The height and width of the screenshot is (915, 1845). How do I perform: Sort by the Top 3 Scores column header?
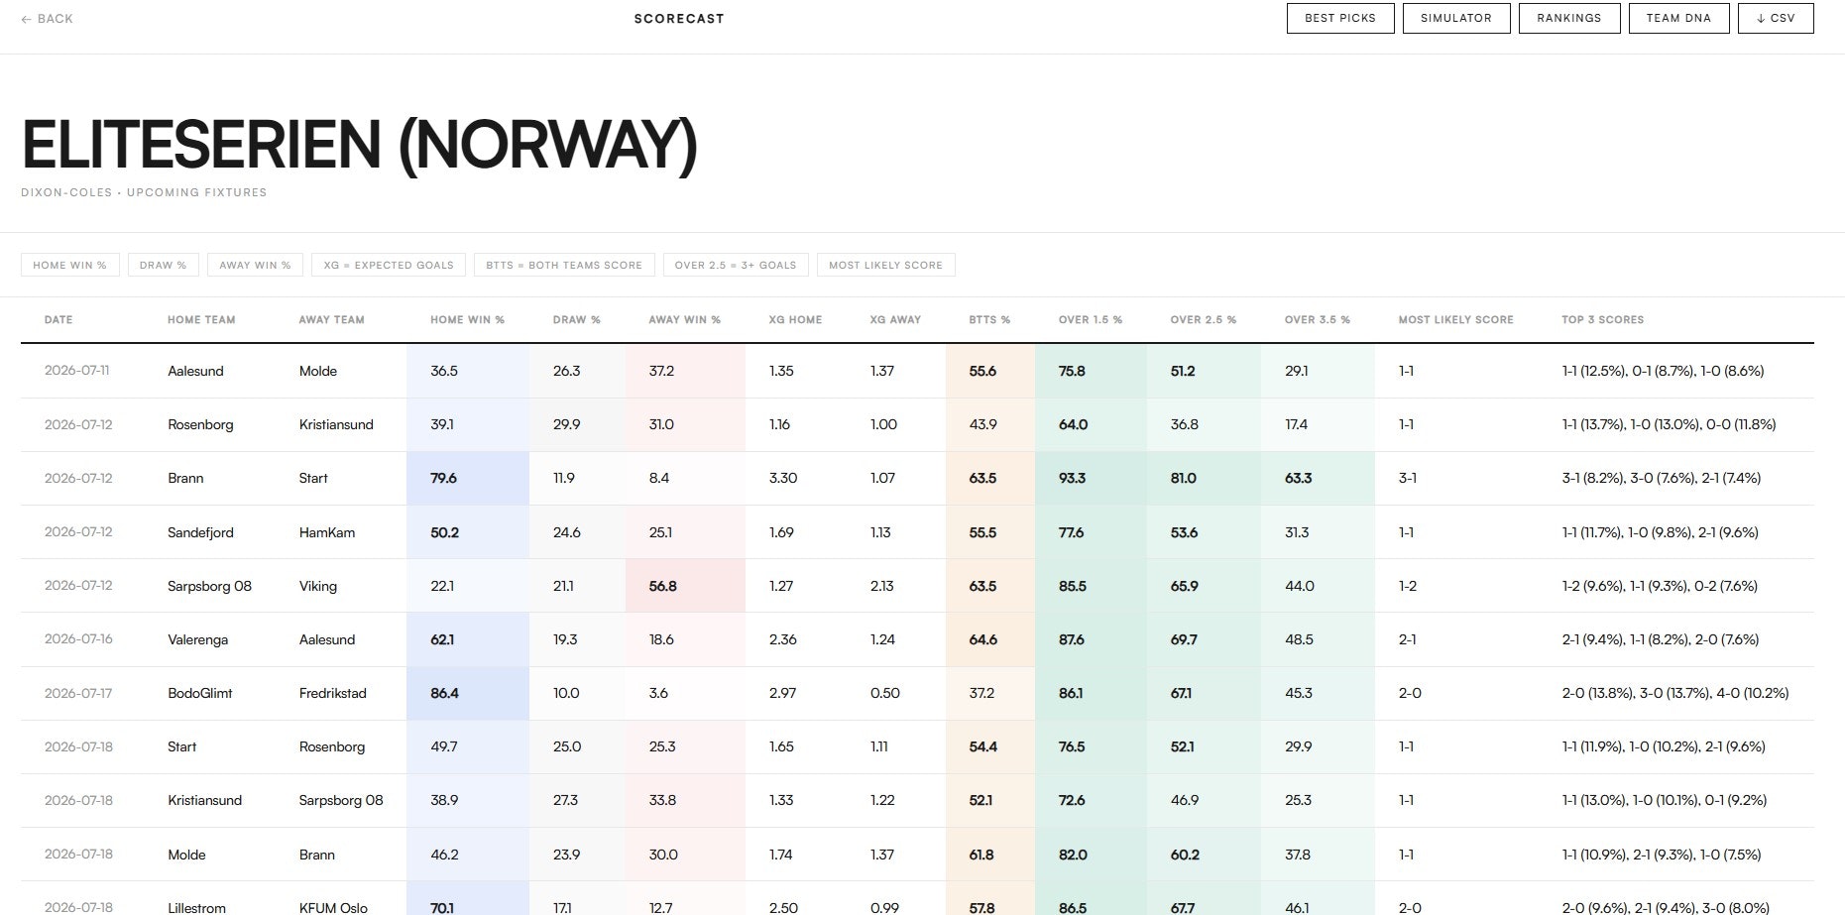click(1603, 319)
